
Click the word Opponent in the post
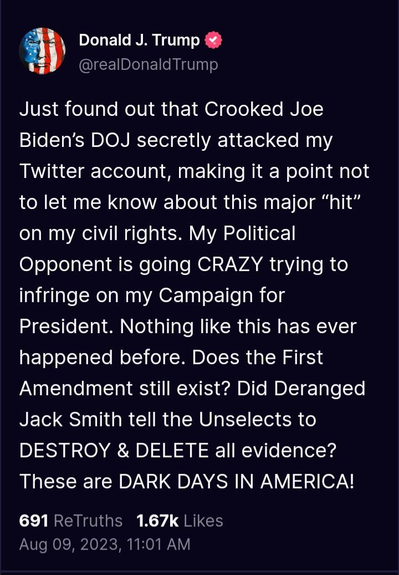(x=65, y=264)
